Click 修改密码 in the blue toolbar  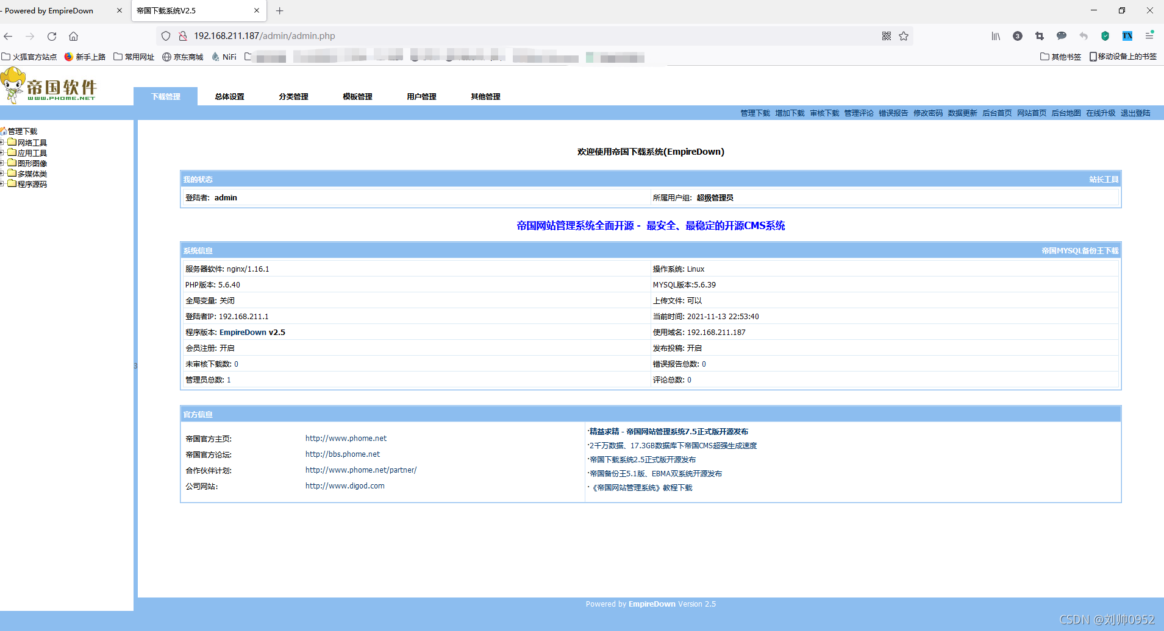pos(928,113)
